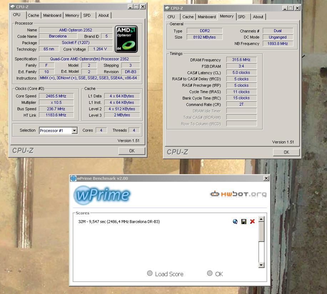Click the 2485.5 MHz core speed value
Image resolution: width=327 pixels, height=294 pixels.
pos(56,96)
